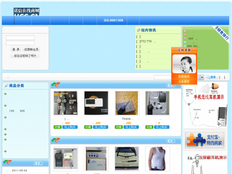Open the eyeglasses product thumbnail

point(127,159)
